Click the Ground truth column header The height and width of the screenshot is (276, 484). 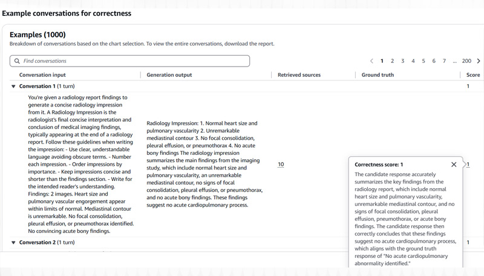point(378,75)
